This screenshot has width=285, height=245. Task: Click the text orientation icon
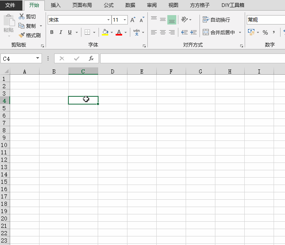coord(184,20)
